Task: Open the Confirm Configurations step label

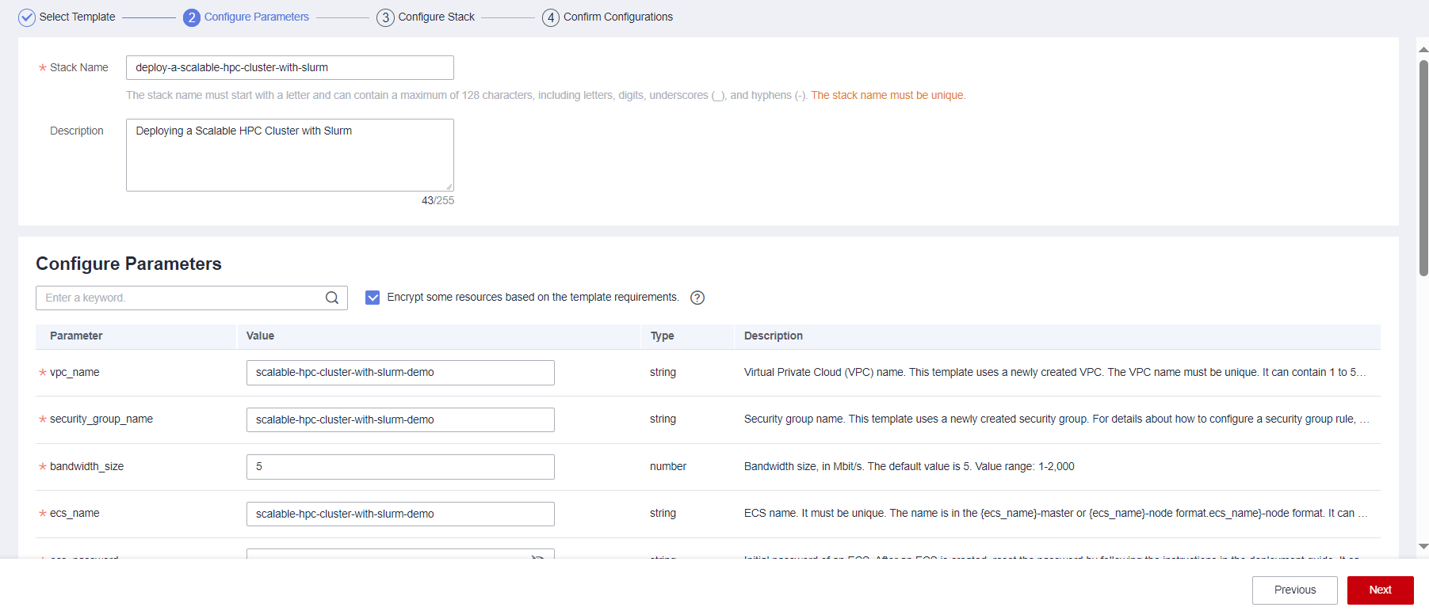Action: pos(618,17)
